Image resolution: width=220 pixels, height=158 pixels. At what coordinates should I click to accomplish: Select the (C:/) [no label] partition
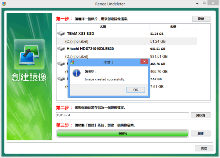(77, 41)
